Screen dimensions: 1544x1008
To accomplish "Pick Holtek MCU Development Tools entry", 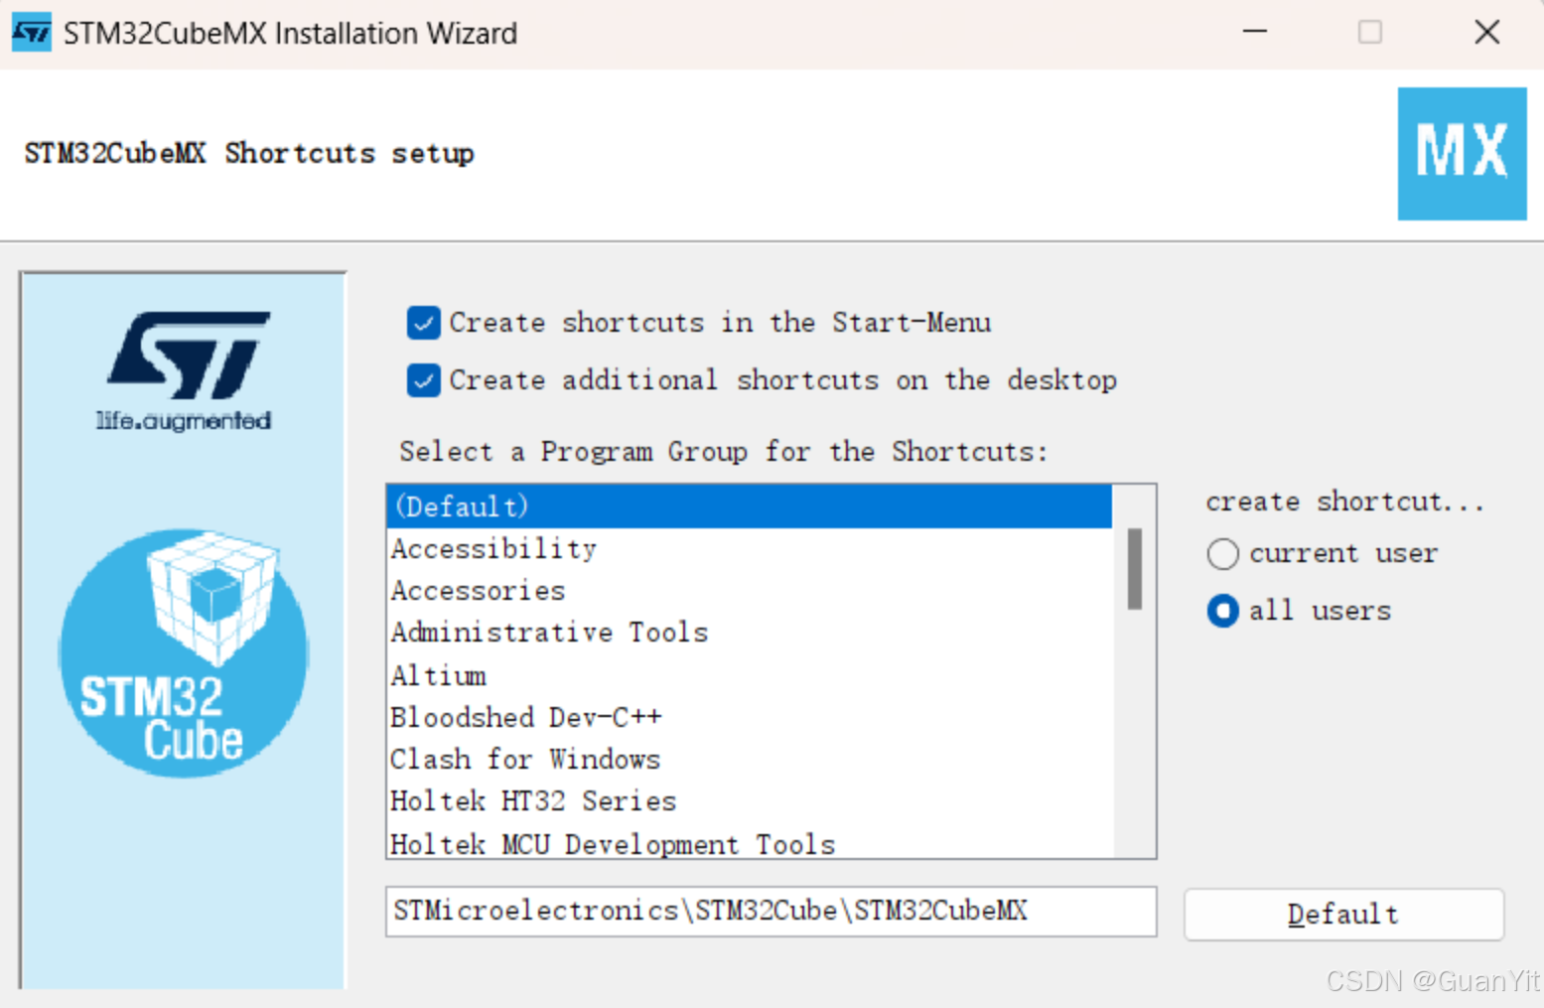I will coord(750,843).
